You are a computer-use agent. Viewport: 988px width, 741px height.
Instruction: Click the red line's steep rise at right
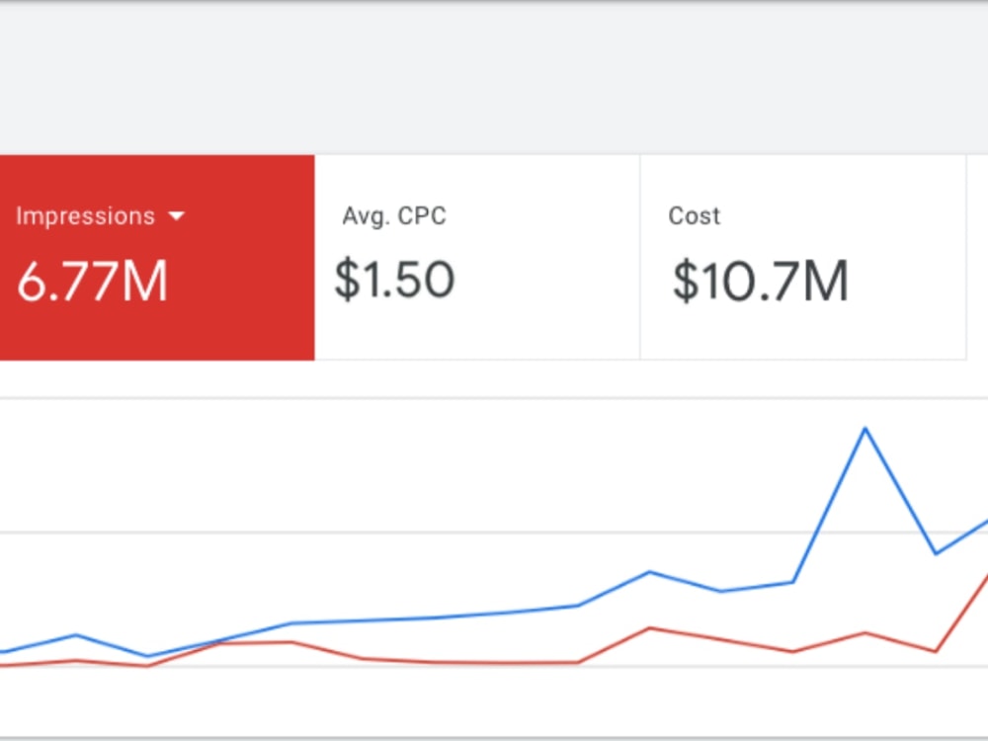964,610
